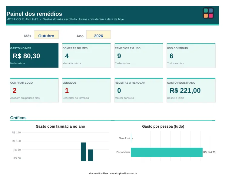Click the R$ 100 axis label

16,141
